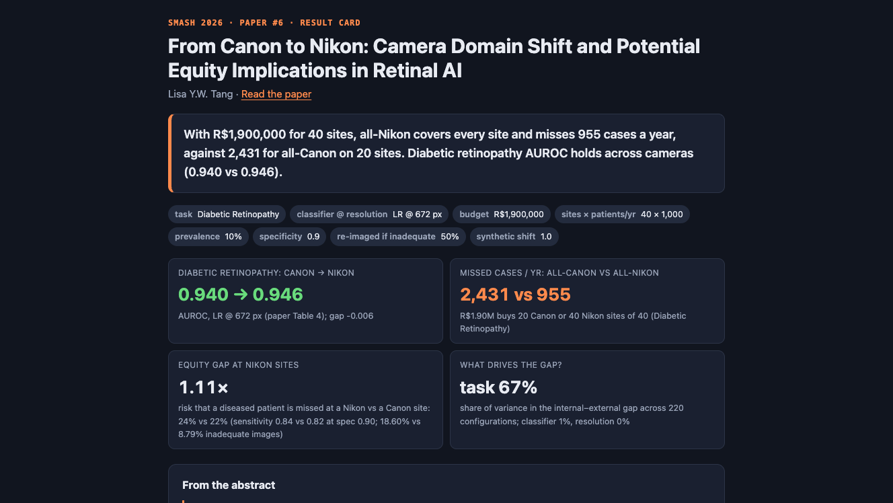Viewport: 893px width, 503px height.
Task: Click the caption "share of variance in the internal–external gap"
Action: coord(572,415)
